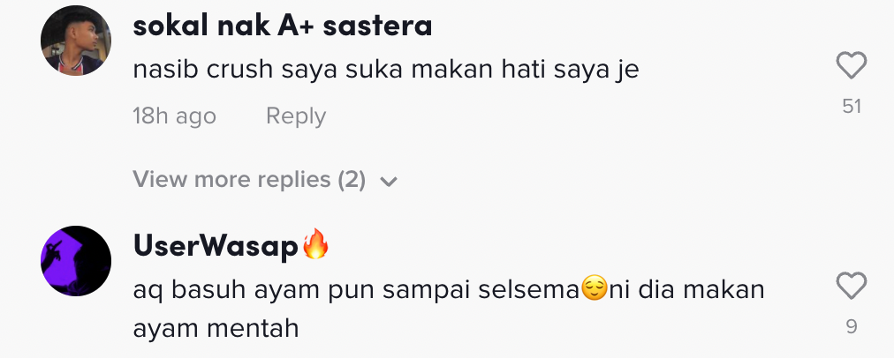The image size is (894, 358).
Task: Click the relieved face emoji in comment
Action: pyautogui.click(x=595, y=288)
